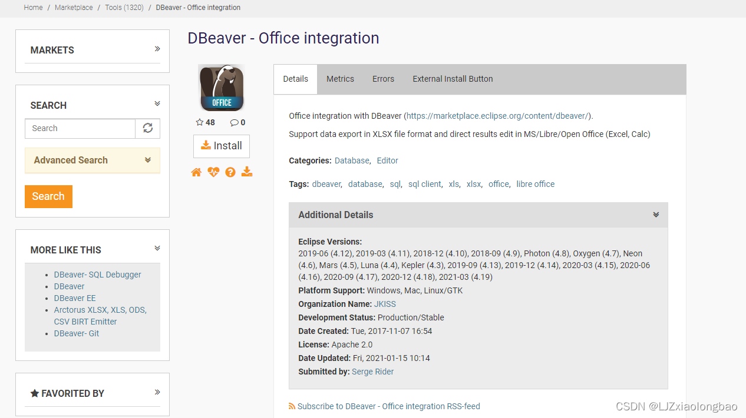Click the RSS feed icon near the bottom

pos(291,406)
